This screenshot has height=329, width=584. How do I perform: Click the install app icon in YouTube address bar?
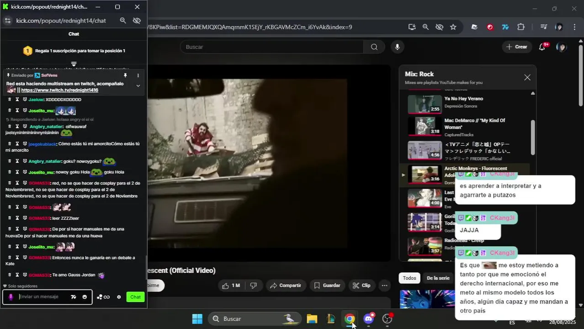point(412,27)
